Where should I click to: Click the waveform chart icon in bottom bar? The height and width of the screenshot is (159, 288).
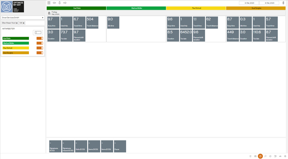280,156
